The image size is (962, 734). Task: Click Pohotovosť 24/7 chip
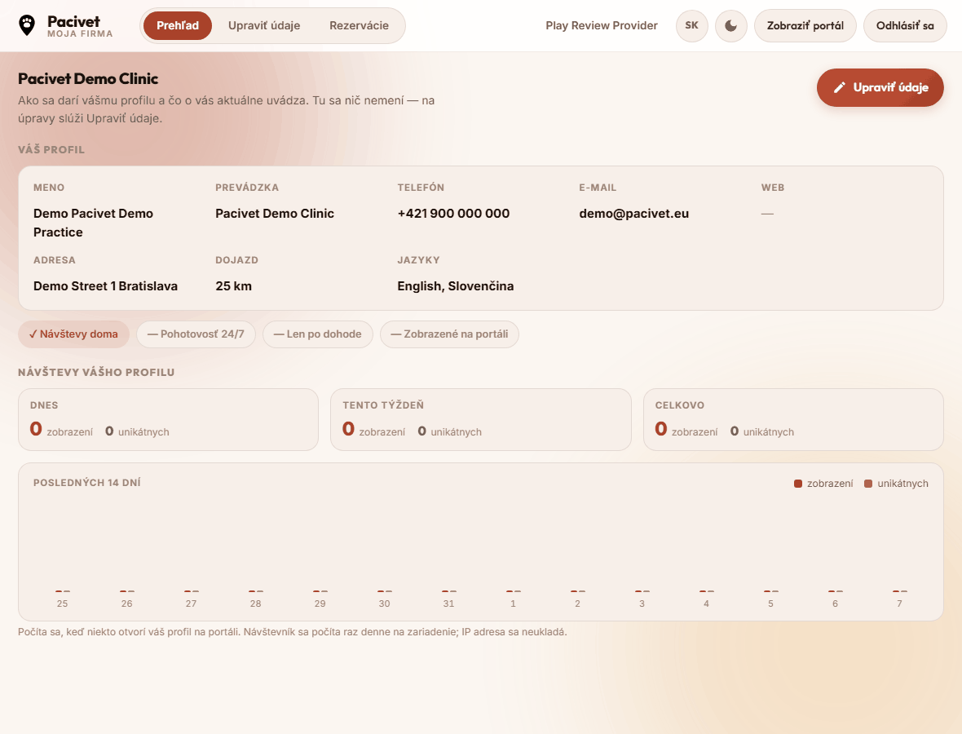[196, 334]
